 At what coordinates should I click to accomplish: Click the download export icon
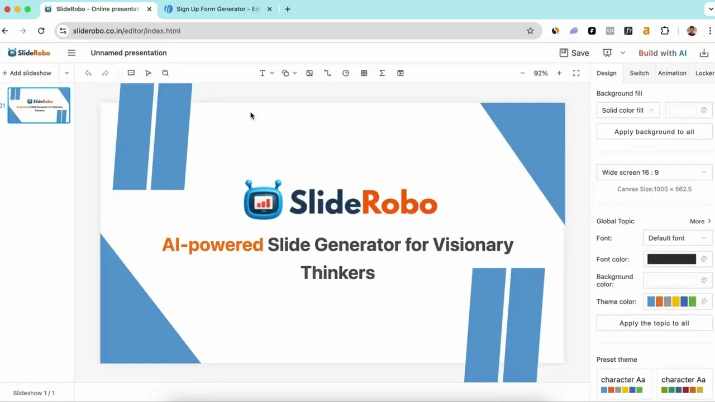pos(704,53)
